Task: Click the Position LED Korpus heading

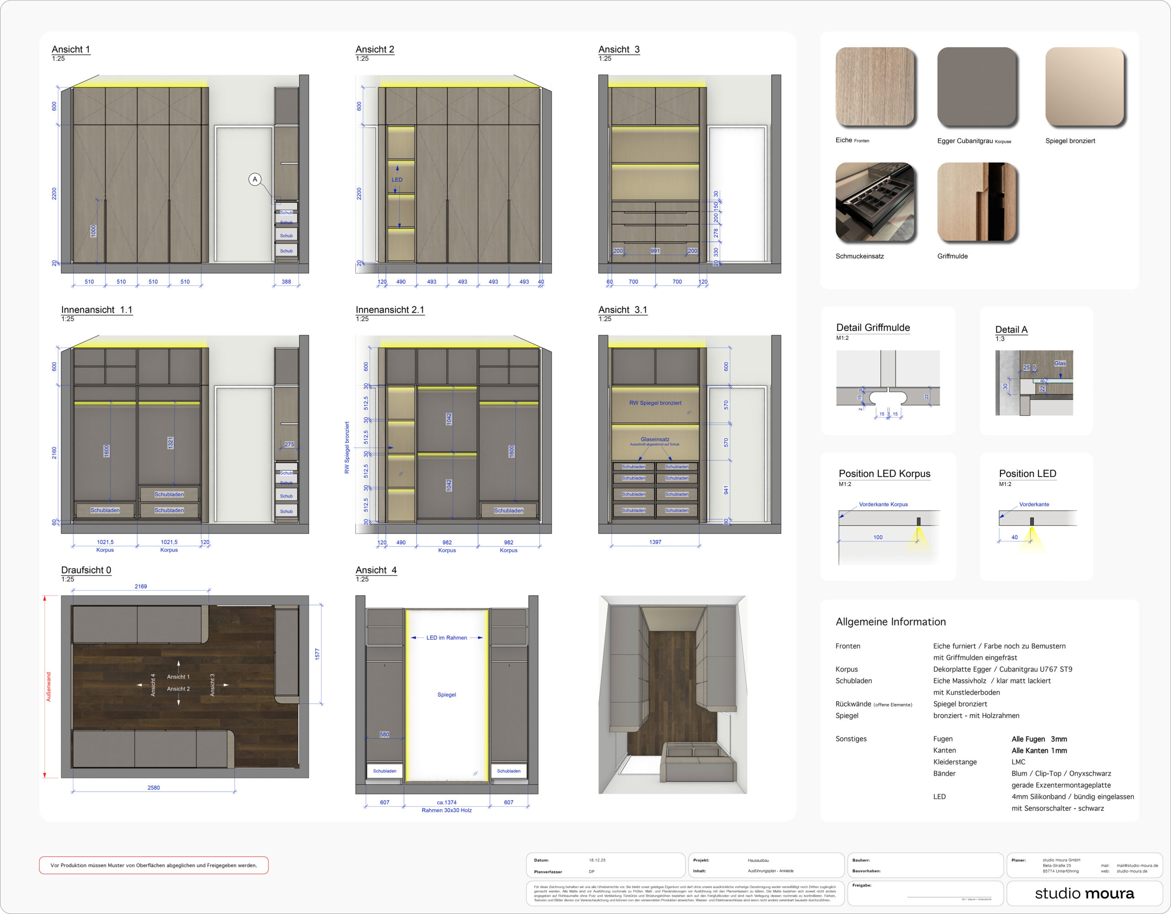Action: pyautogui.click(x=884, y=473)
